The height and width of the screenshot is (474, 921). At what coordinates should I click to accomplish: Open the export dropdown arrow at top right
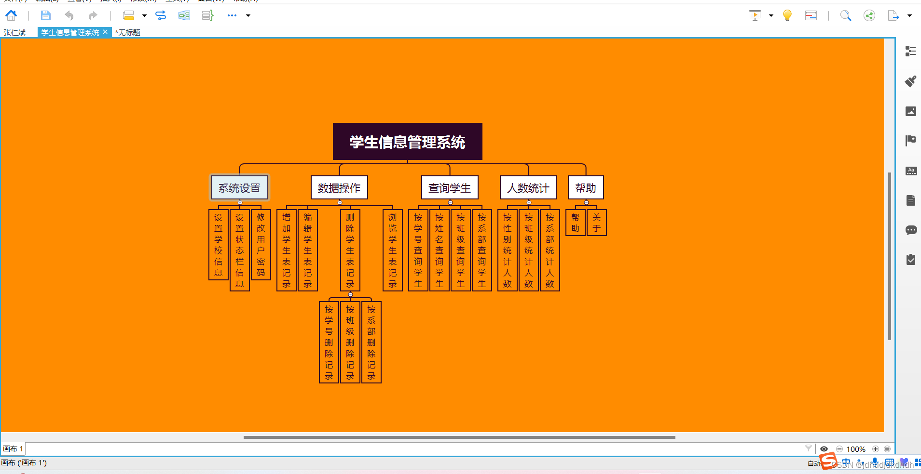pyautogui.click(x=909, y=15)
